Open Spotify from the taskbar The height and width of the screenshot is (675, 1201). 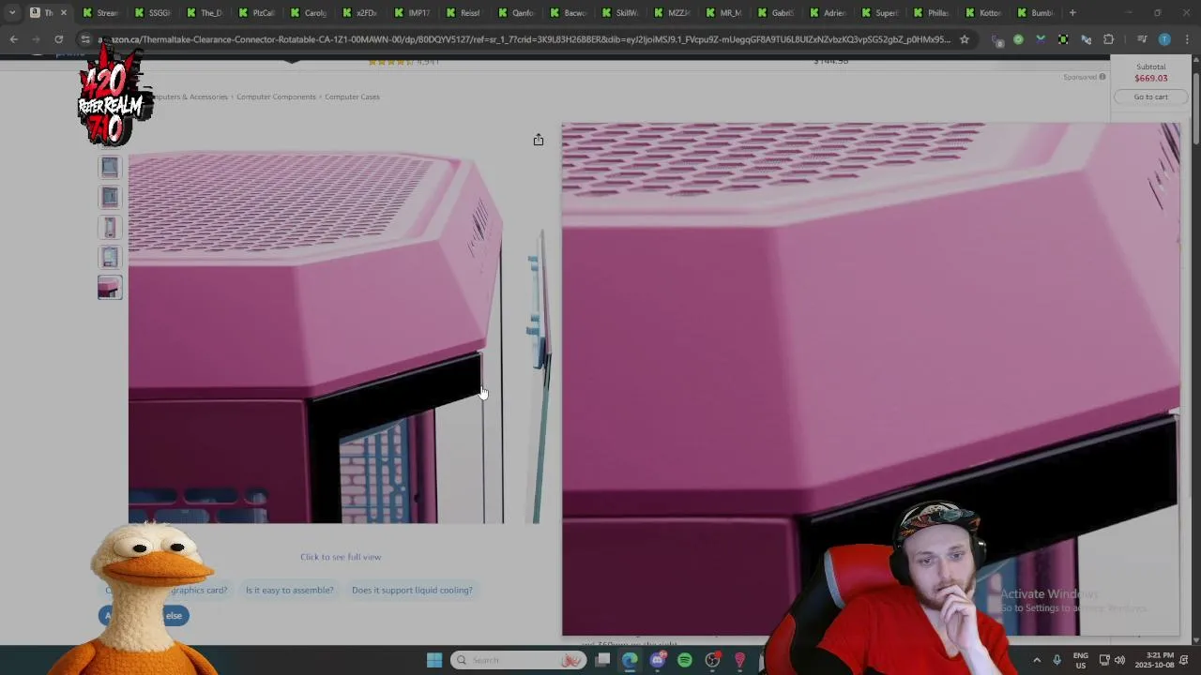tap(685, 660)
